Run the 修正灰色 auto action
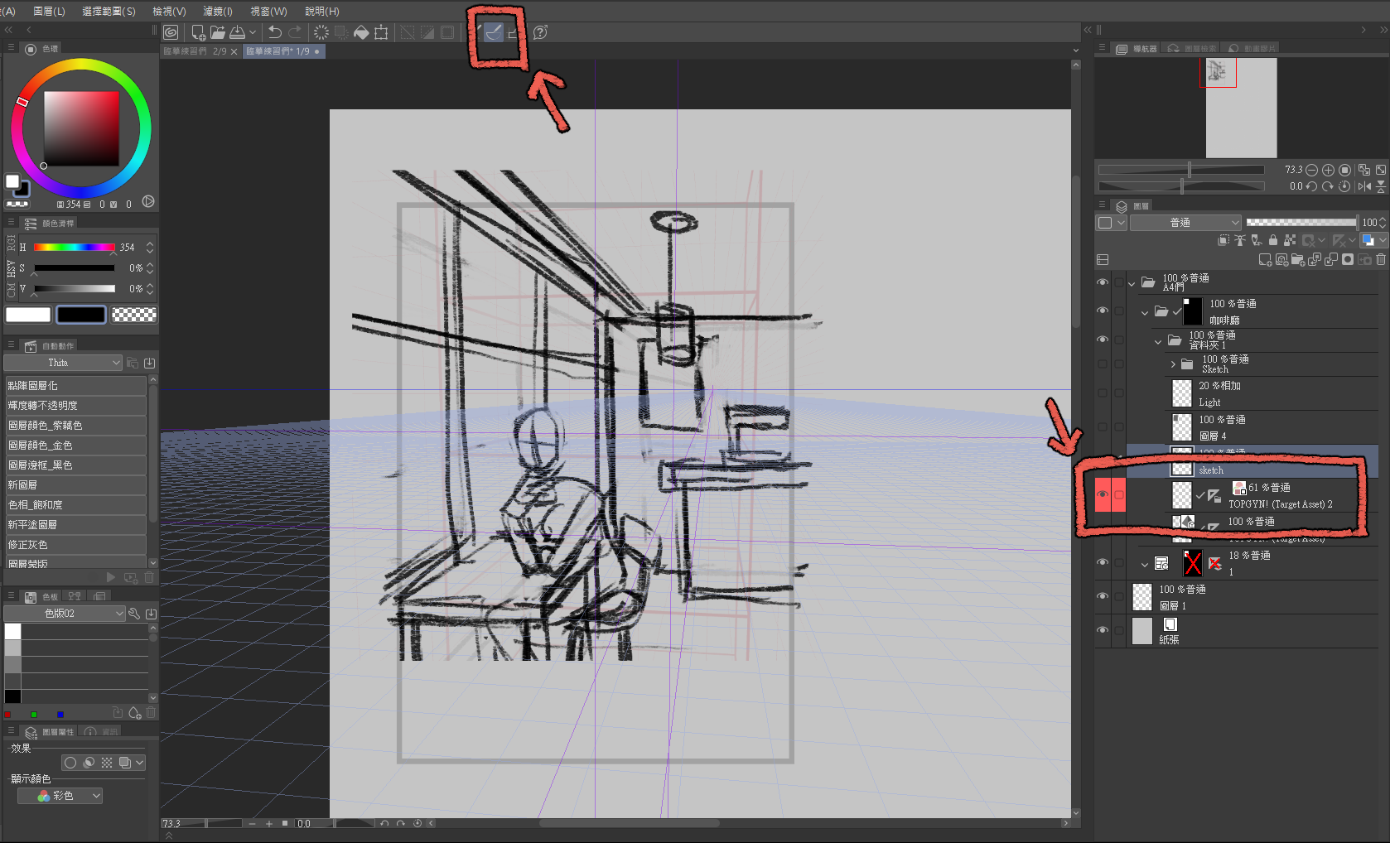 [75, 544]
